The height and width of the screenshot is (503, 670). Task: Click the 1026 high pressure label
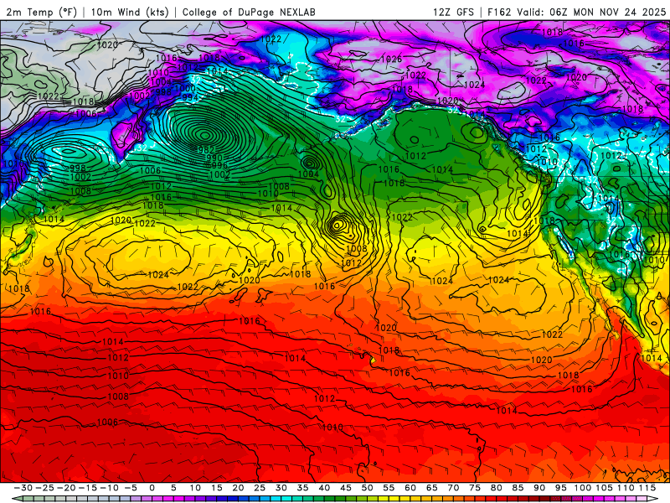(x=391, y=59)
